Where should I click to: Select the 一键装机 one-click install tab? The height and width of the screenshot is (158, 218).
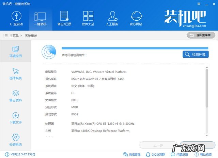pyautogui.click(x=40, y=19)
